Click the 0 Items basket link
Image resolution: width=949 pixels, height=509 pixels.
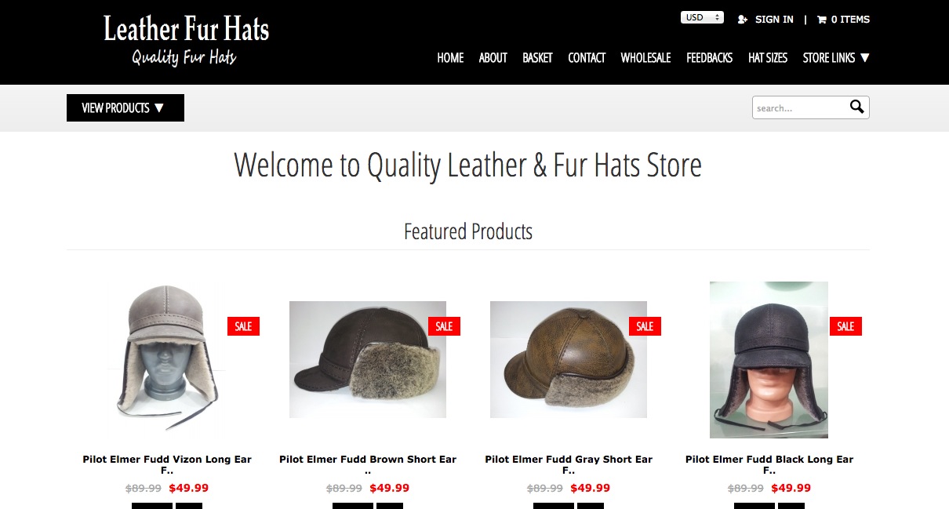tap(850, 20)
